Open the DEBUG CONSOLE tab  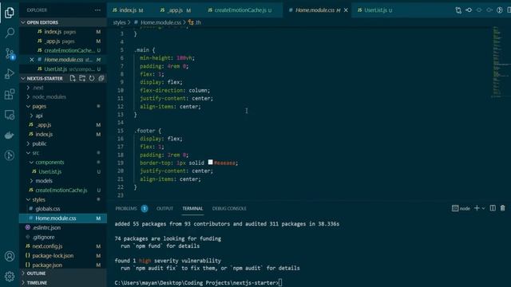pos(229,208)
